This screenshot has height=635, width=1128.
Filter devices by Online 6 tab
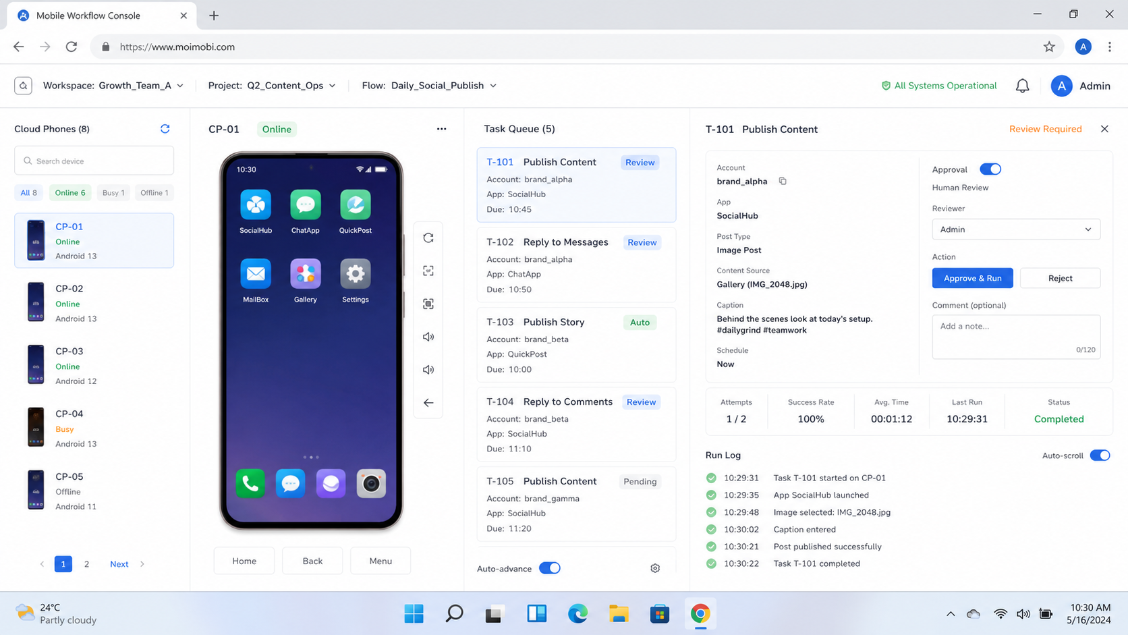point(70,193)
